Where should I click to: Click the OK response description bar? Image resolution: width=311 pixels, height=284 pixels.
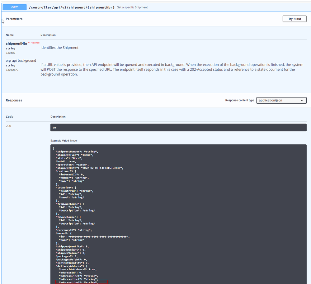click(x=178, y=128)
